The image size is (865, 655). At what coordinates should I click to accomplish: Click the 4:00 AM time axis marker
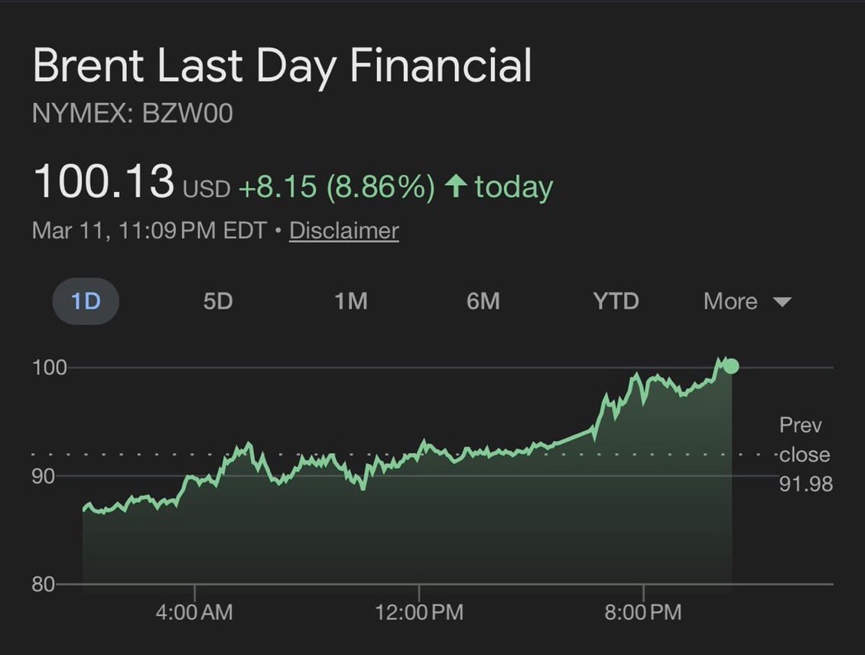[194, 612]
